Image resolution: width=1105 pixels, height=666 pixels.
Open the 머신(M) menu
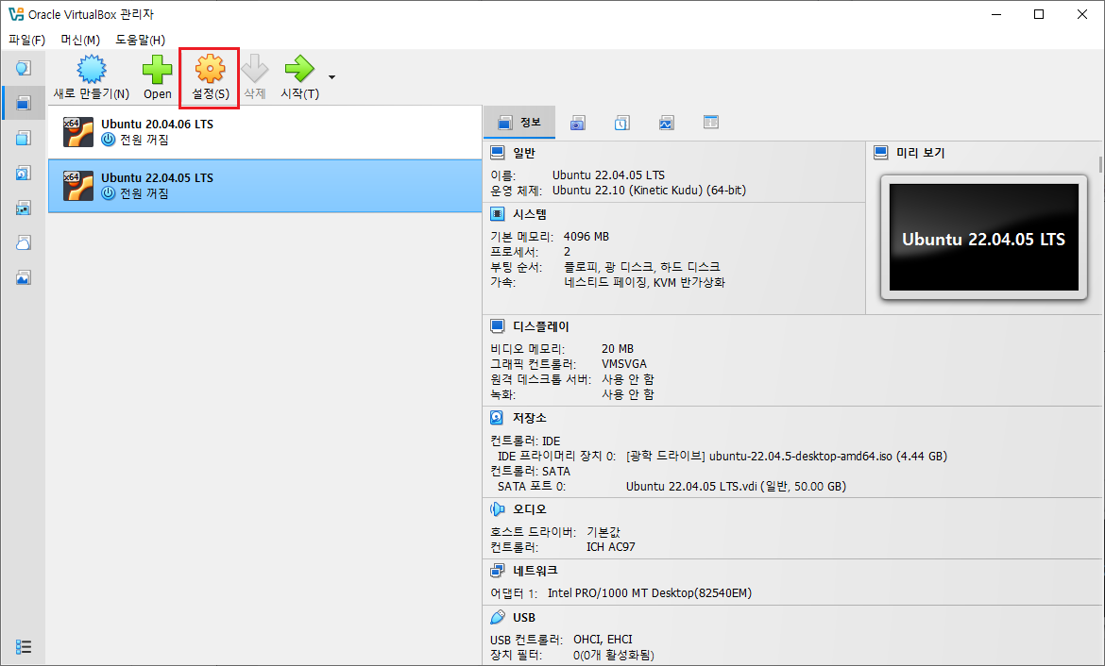click(x=80, y=41)
